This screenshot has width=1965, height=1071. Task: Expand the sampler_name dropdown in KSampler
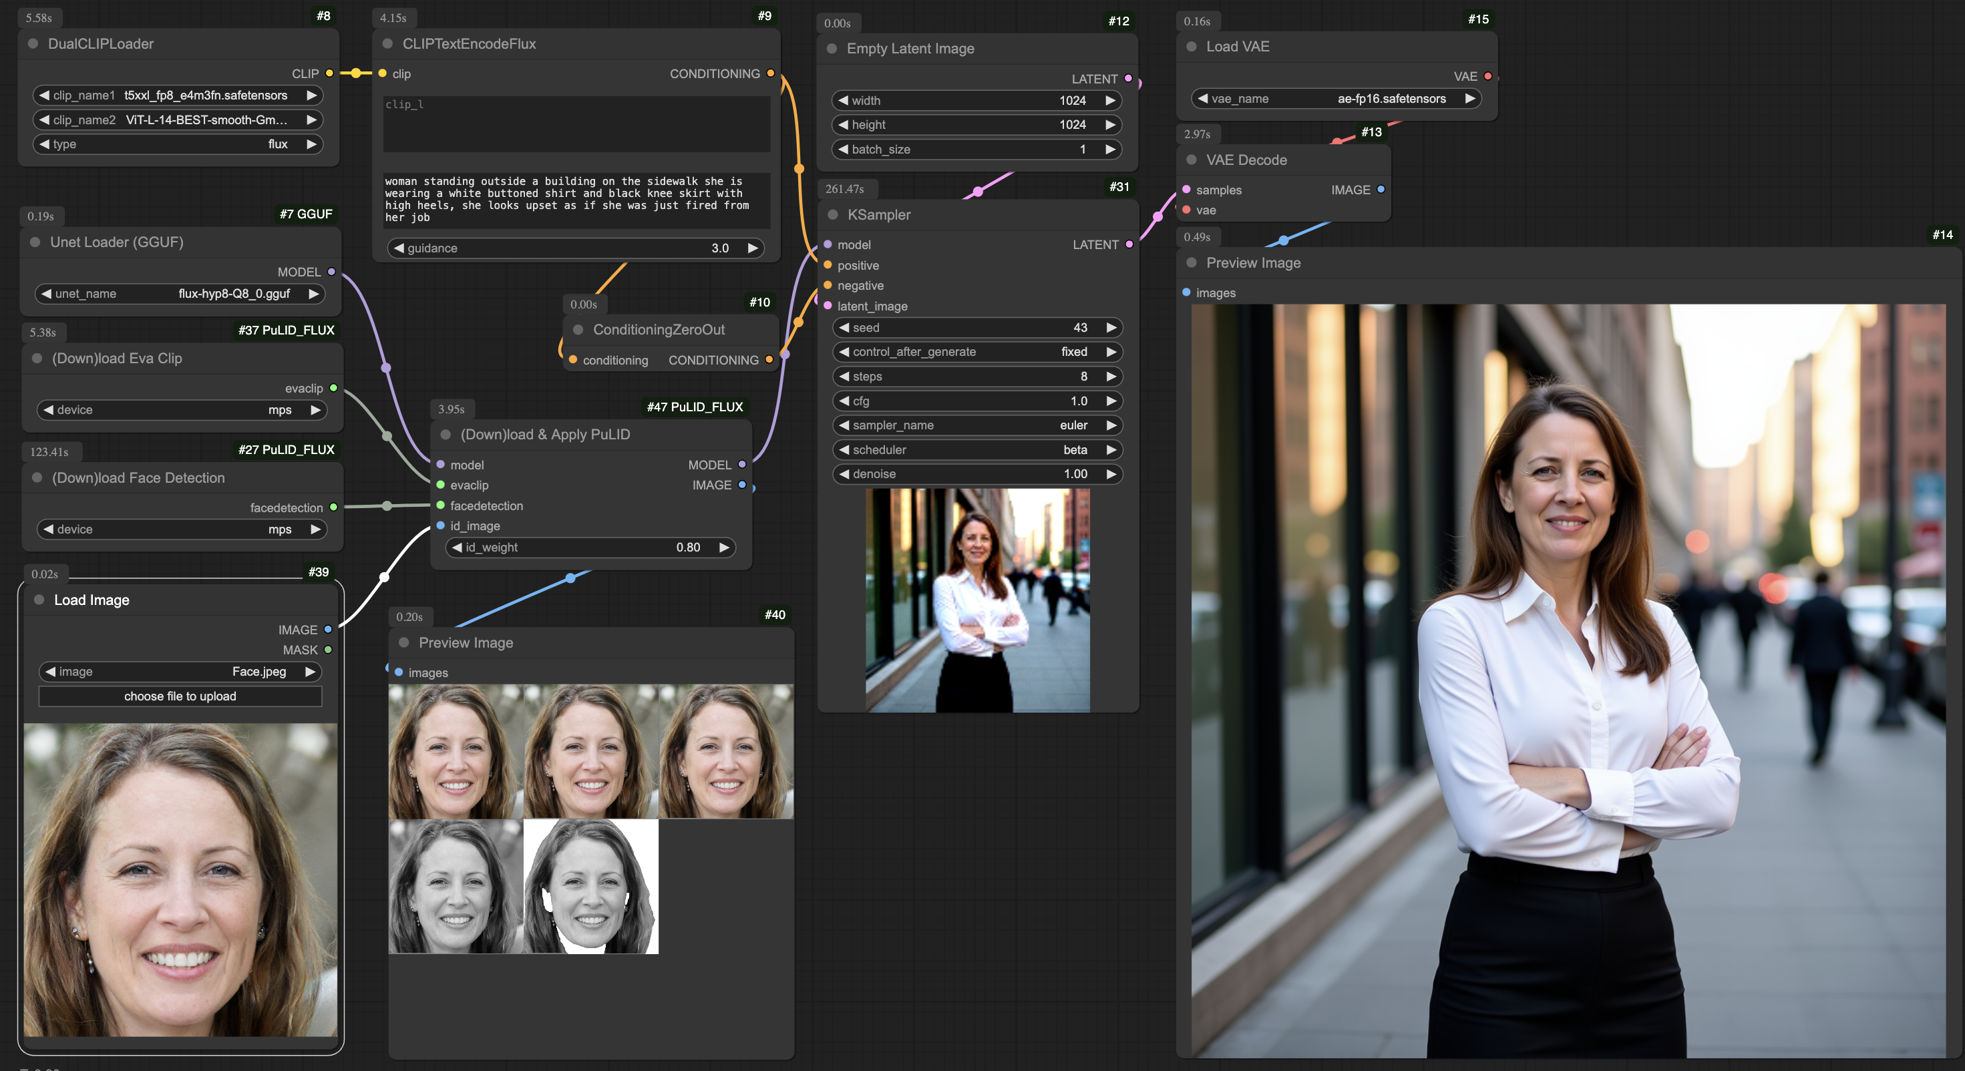coord(976,425)
